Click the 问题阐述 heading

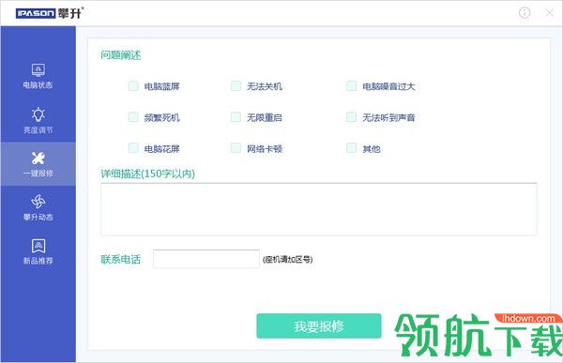click(x=121, y=55)
